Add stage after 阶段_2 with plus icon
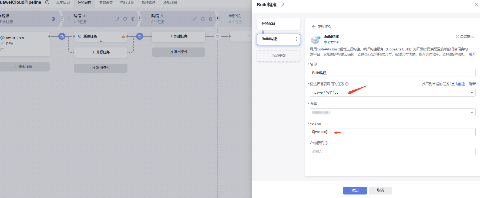The height and width of the screenshot is (198, 480). click(217, 19)
